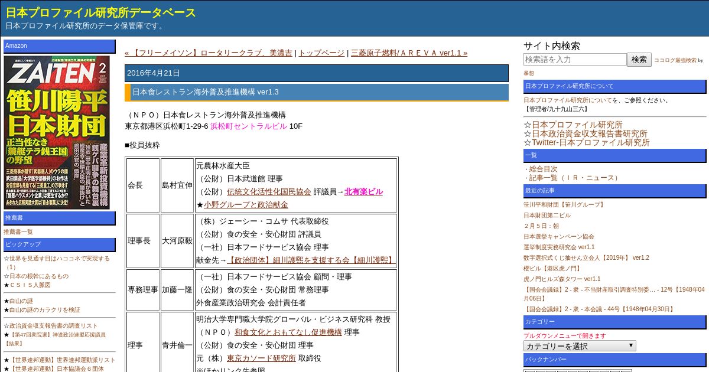Open 伝統文化活性化国民協会 link

pyautogui.click(x=269, y=191)
